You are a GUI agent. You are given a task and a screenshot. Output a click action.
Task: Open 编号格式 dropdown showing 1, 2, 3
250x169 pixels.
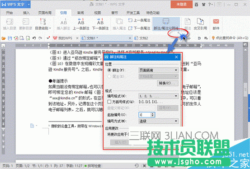(x=159, y=96)
